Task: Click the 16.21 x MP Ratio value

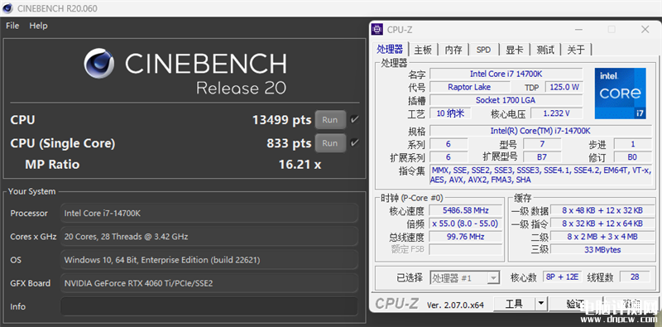Action: (x=300, y=164)
